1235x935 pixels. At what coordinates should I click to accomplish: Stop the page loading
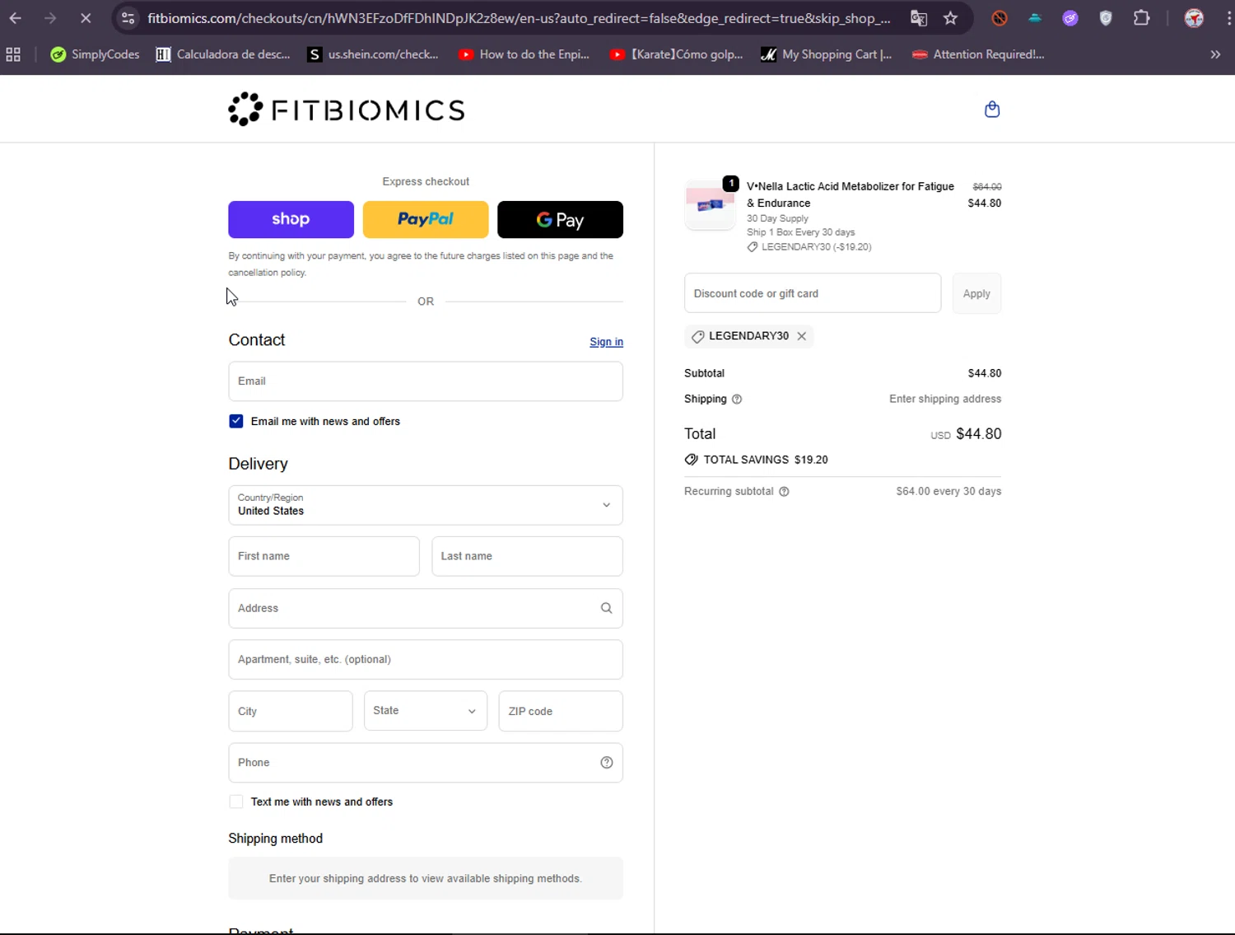click(x=86, y=18)
